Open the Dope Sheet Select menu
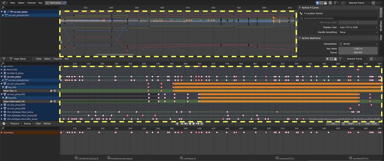This screenshot has width=384, height=161. (x=47, y=59)
